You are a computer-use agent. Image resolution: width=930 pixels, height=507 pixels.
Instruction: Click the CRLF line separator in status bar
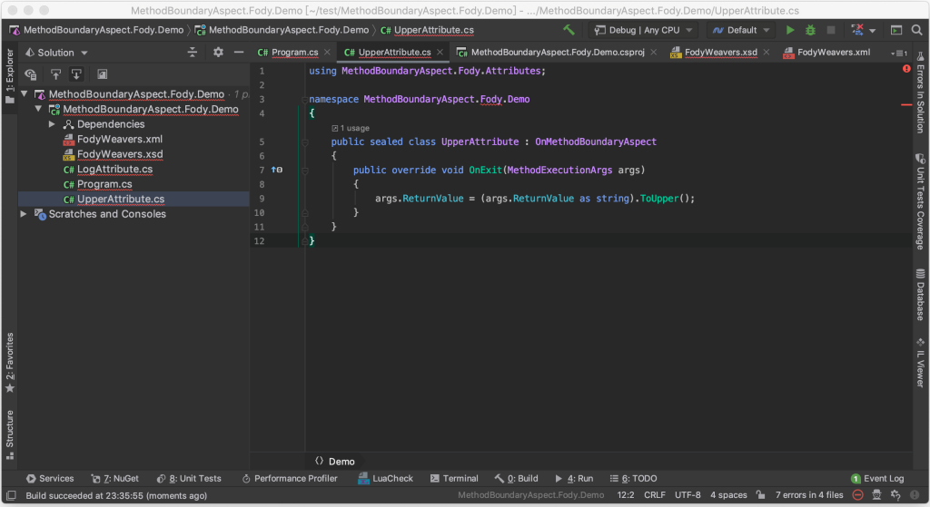pyautogui.click(x=654, y=495)
